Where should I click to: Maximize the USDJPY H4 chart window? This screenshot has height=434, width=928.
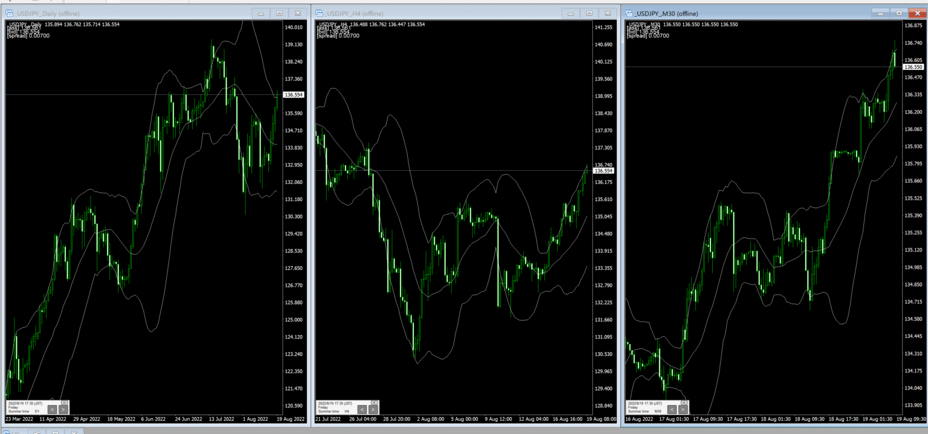[588, 13]
